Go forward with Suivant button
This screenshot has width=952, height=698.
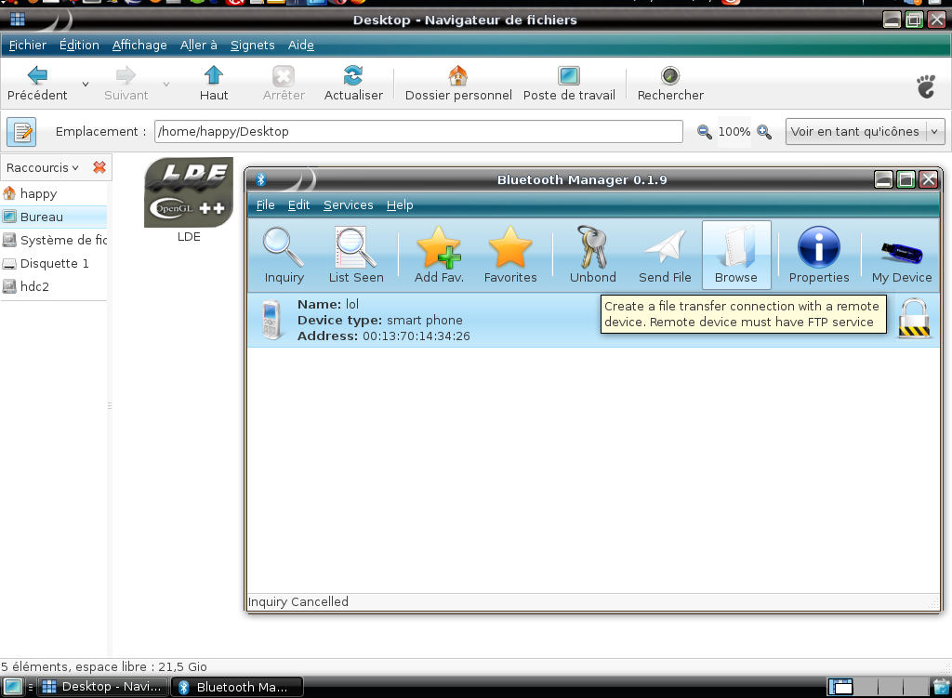coord(126,84)
